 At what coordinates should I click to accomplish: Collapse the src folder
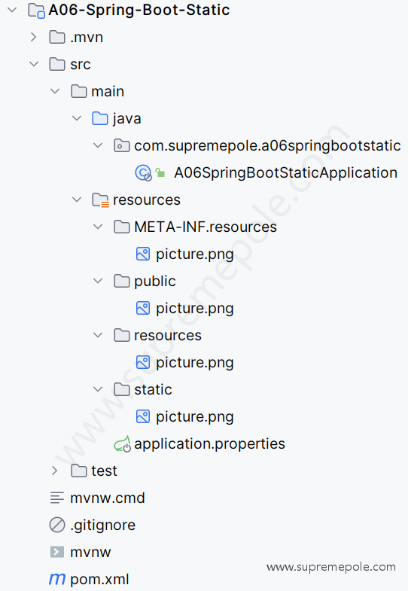click(x=34, y=64)
